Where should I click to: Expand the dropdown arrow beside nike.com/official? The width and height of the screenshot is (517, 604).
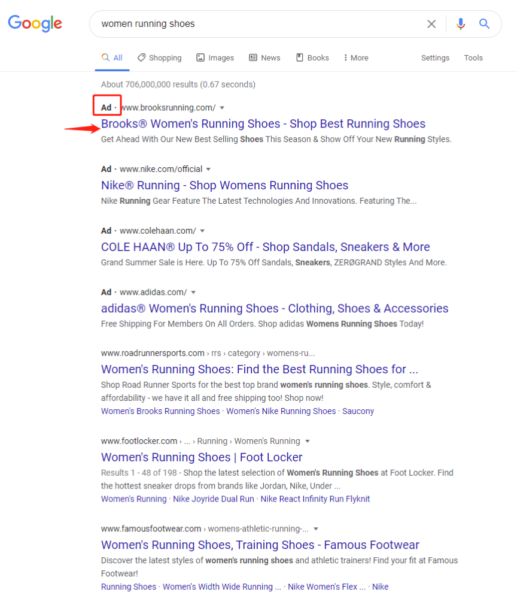pyautogui.click(x=208, y=169)
